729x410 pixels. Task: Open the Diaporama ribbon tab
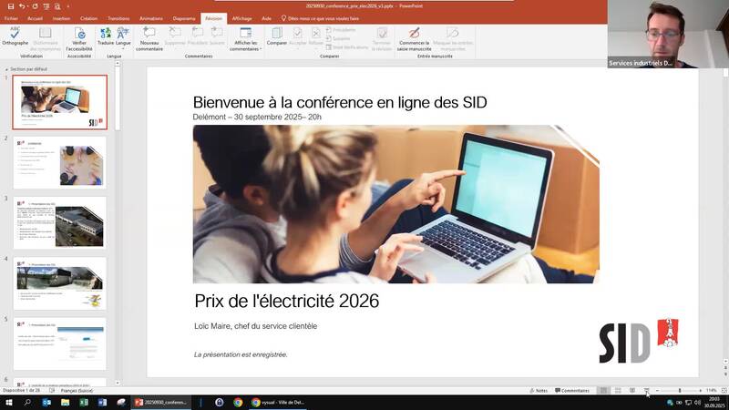(x=184, y=18)
